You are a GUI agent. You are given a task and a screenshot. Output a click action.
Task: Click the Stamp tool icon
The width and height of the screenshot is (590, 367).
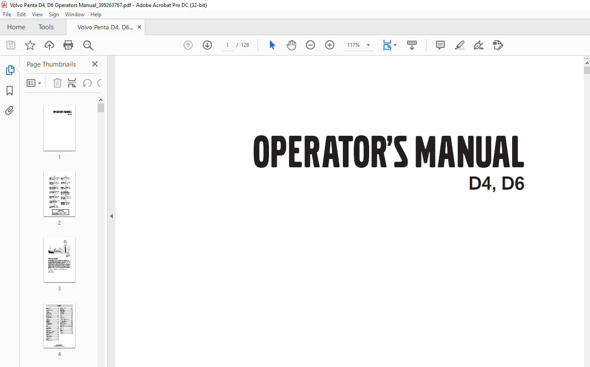tap(498, 45)
